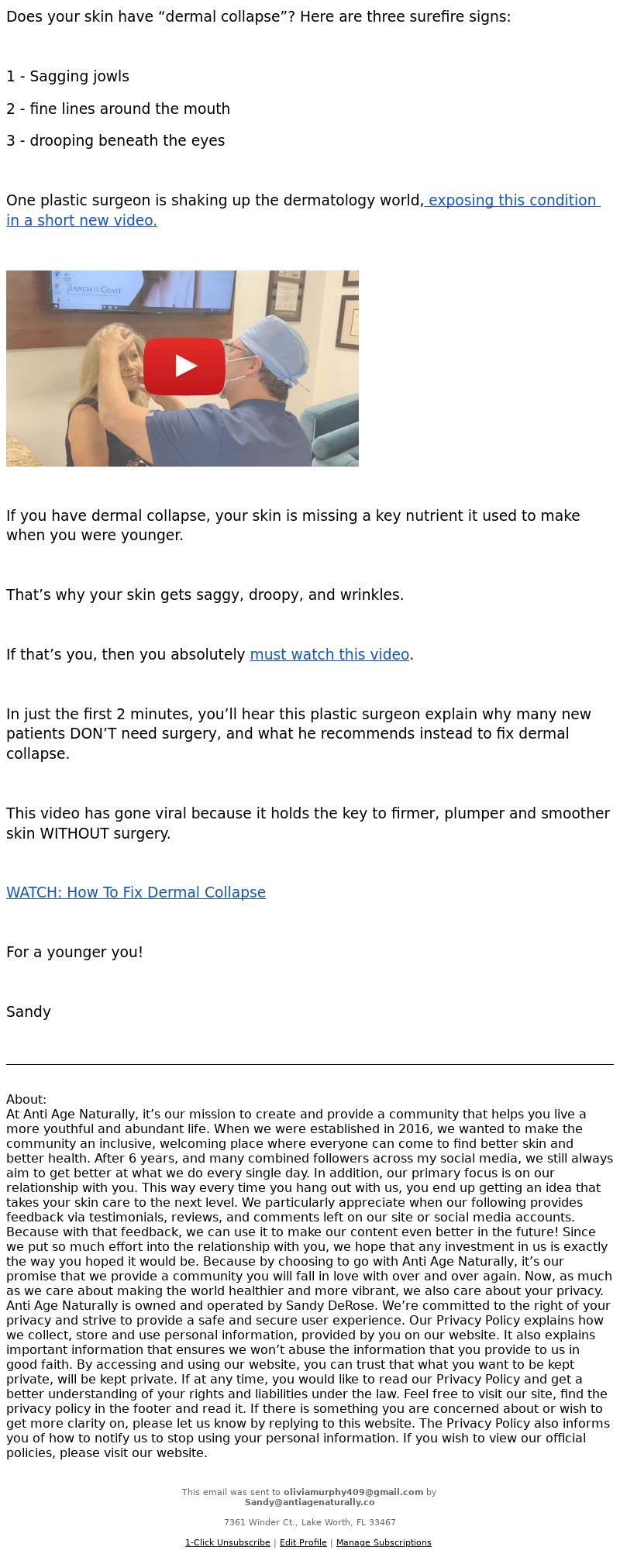Click the 'drooping beneath the eyes' line
This screenshot has width=620, height=1554.
pyautogui.click(x=115, y=140)
